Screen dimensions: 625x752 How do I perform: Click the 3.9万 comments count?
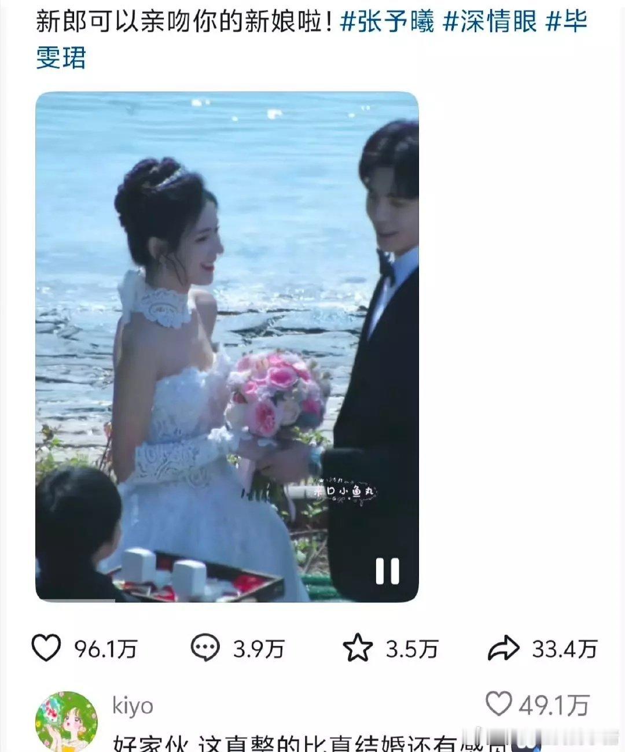coord(259,649)
